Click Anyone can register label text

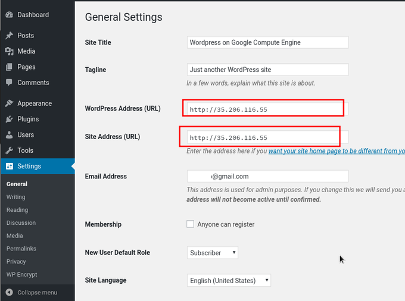click(x=226, y=224)
